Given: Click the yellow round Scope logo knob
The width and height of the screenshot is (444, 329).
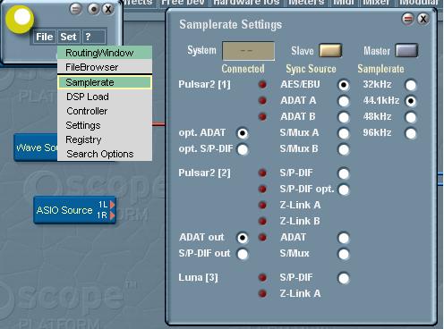Looking at the screenshot, I should click(x=20, y=19).
